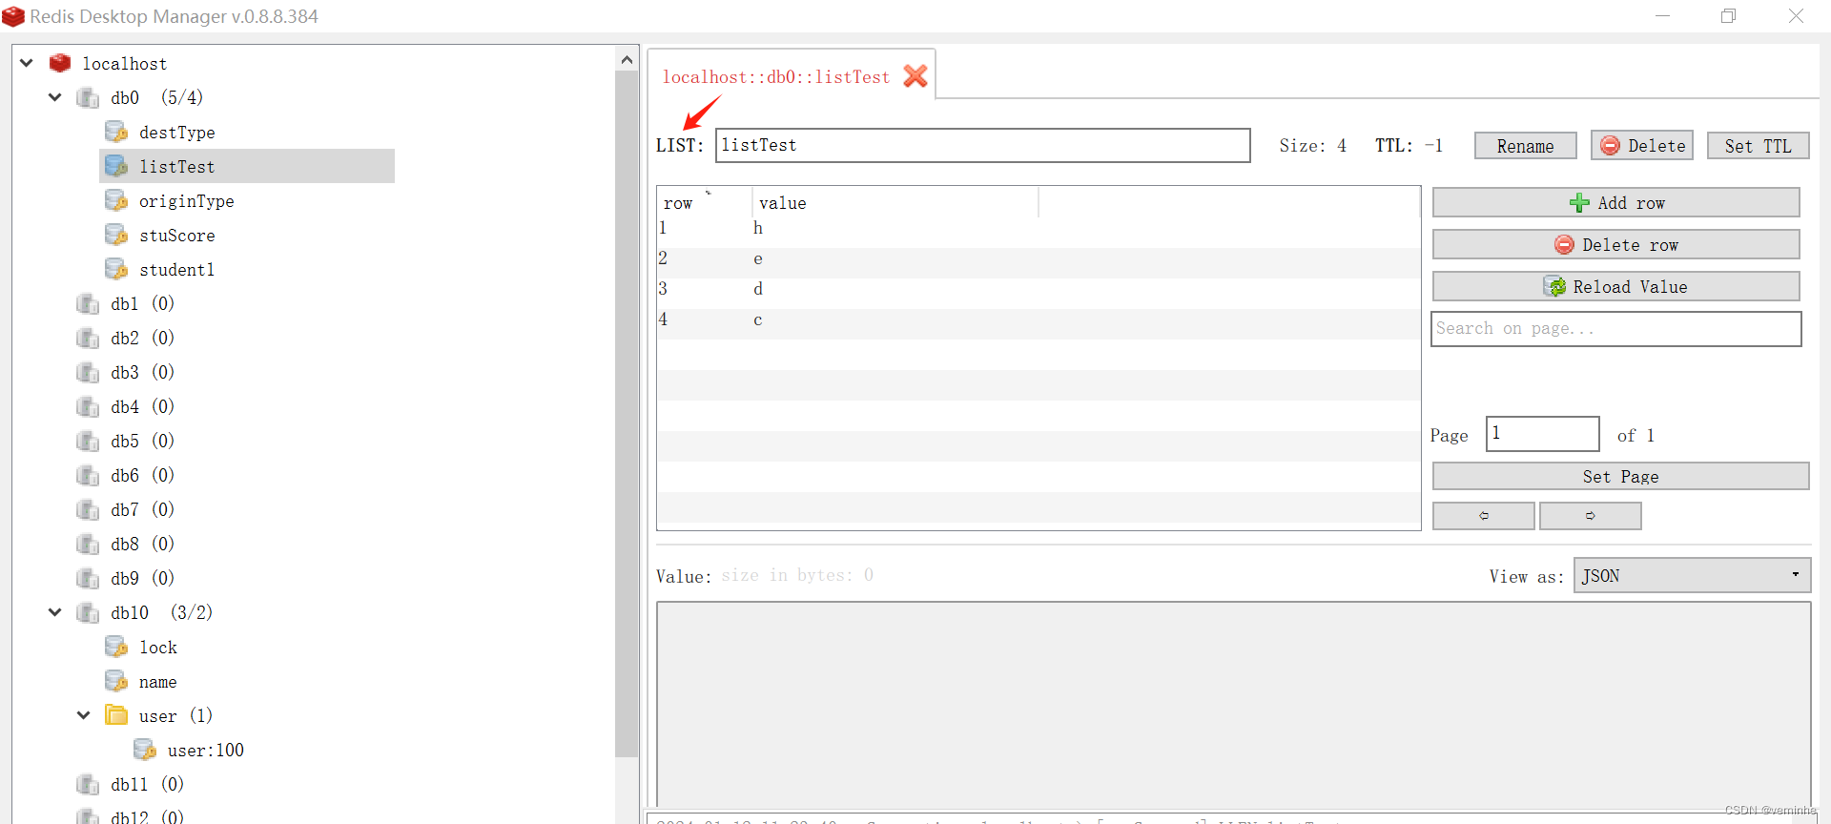Click the db6 database icon

88,475
